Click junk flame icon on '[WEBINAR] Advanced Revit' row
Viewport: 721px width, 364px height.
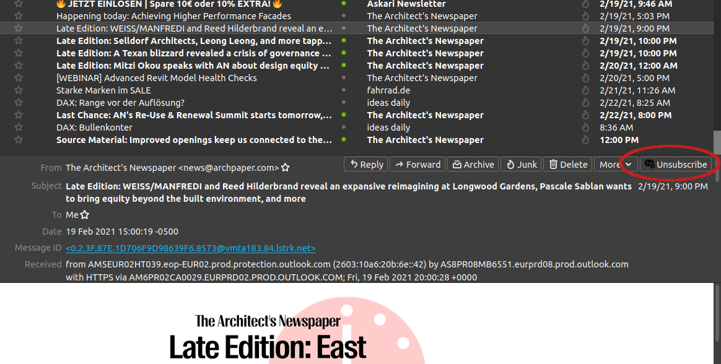585,78
